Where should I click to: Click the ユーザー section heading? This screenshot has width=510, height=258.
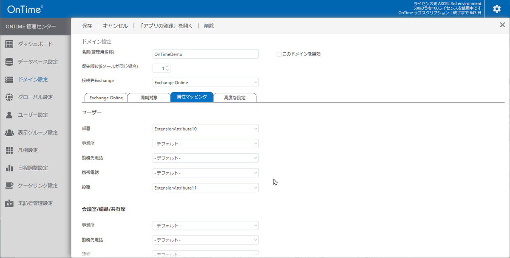coord(91,112)
